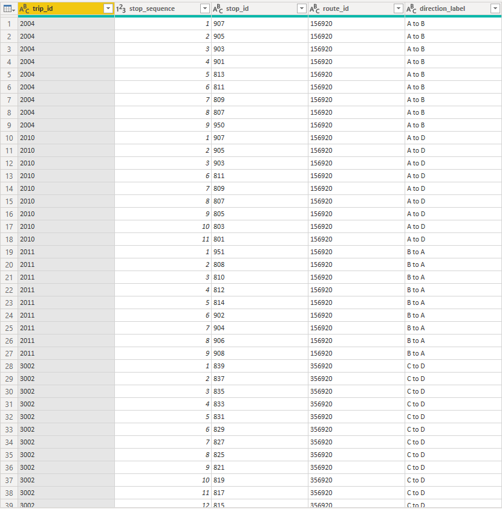Click stop_sequence 11 in row 38
The height and width of the screenshot is (509, 502).
(x=163, y=493)
